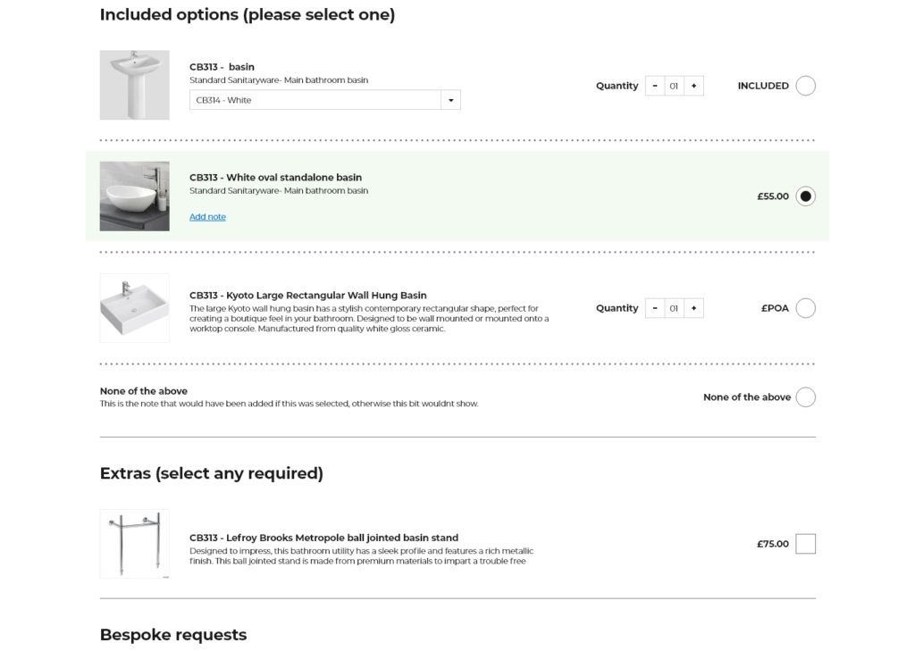Decrease quantity for Kyoto Wall Hung Basin

pyautogui.click(x=655, y=308)
